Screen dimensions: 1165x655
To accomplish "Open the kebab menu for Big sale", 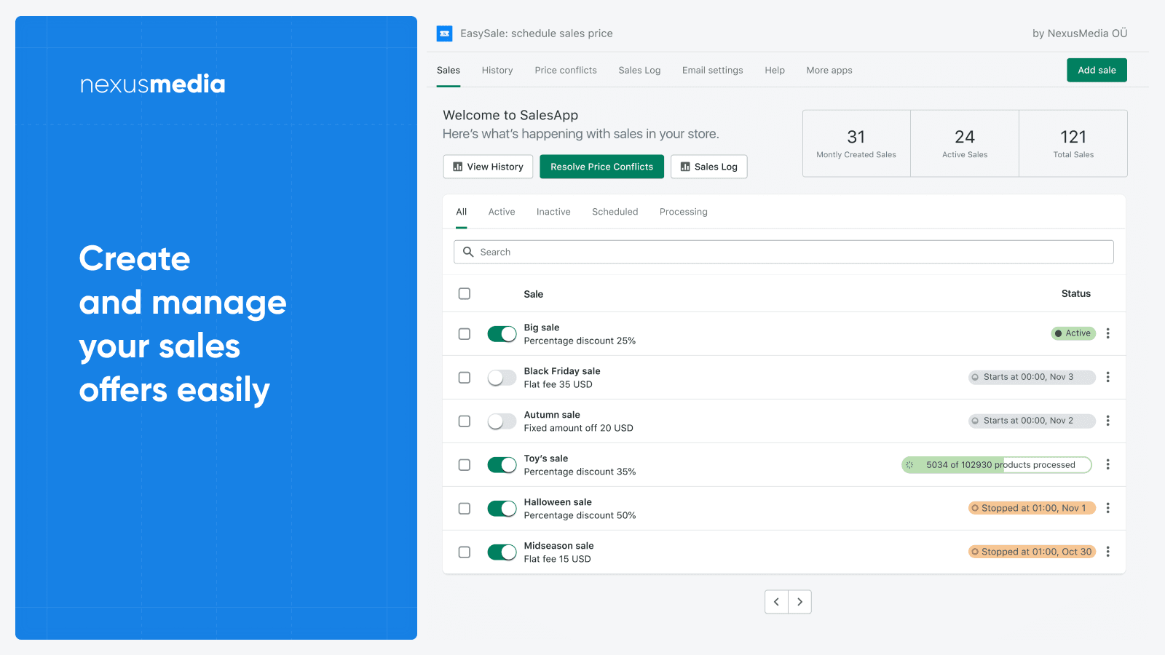I will click(x=1107, y=333).
